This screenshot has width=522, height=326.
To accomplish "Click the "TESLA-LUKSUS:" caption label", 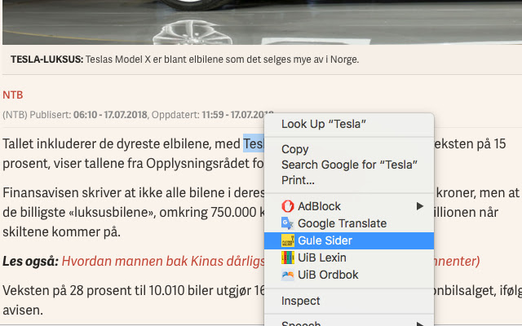I will pyautogui.click(x=46, y=59).
